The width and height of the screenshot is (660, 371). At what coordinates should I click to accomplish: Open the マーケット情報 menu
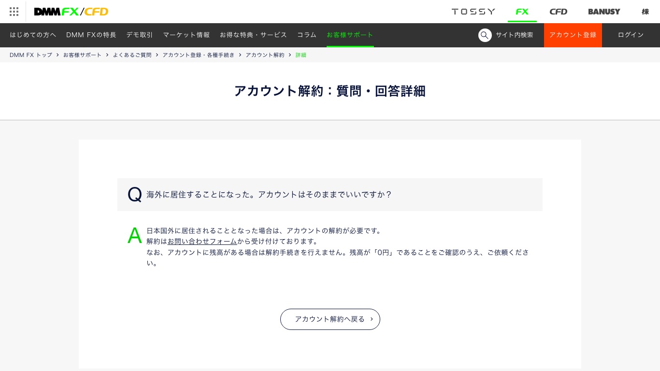tap(187, 35)
